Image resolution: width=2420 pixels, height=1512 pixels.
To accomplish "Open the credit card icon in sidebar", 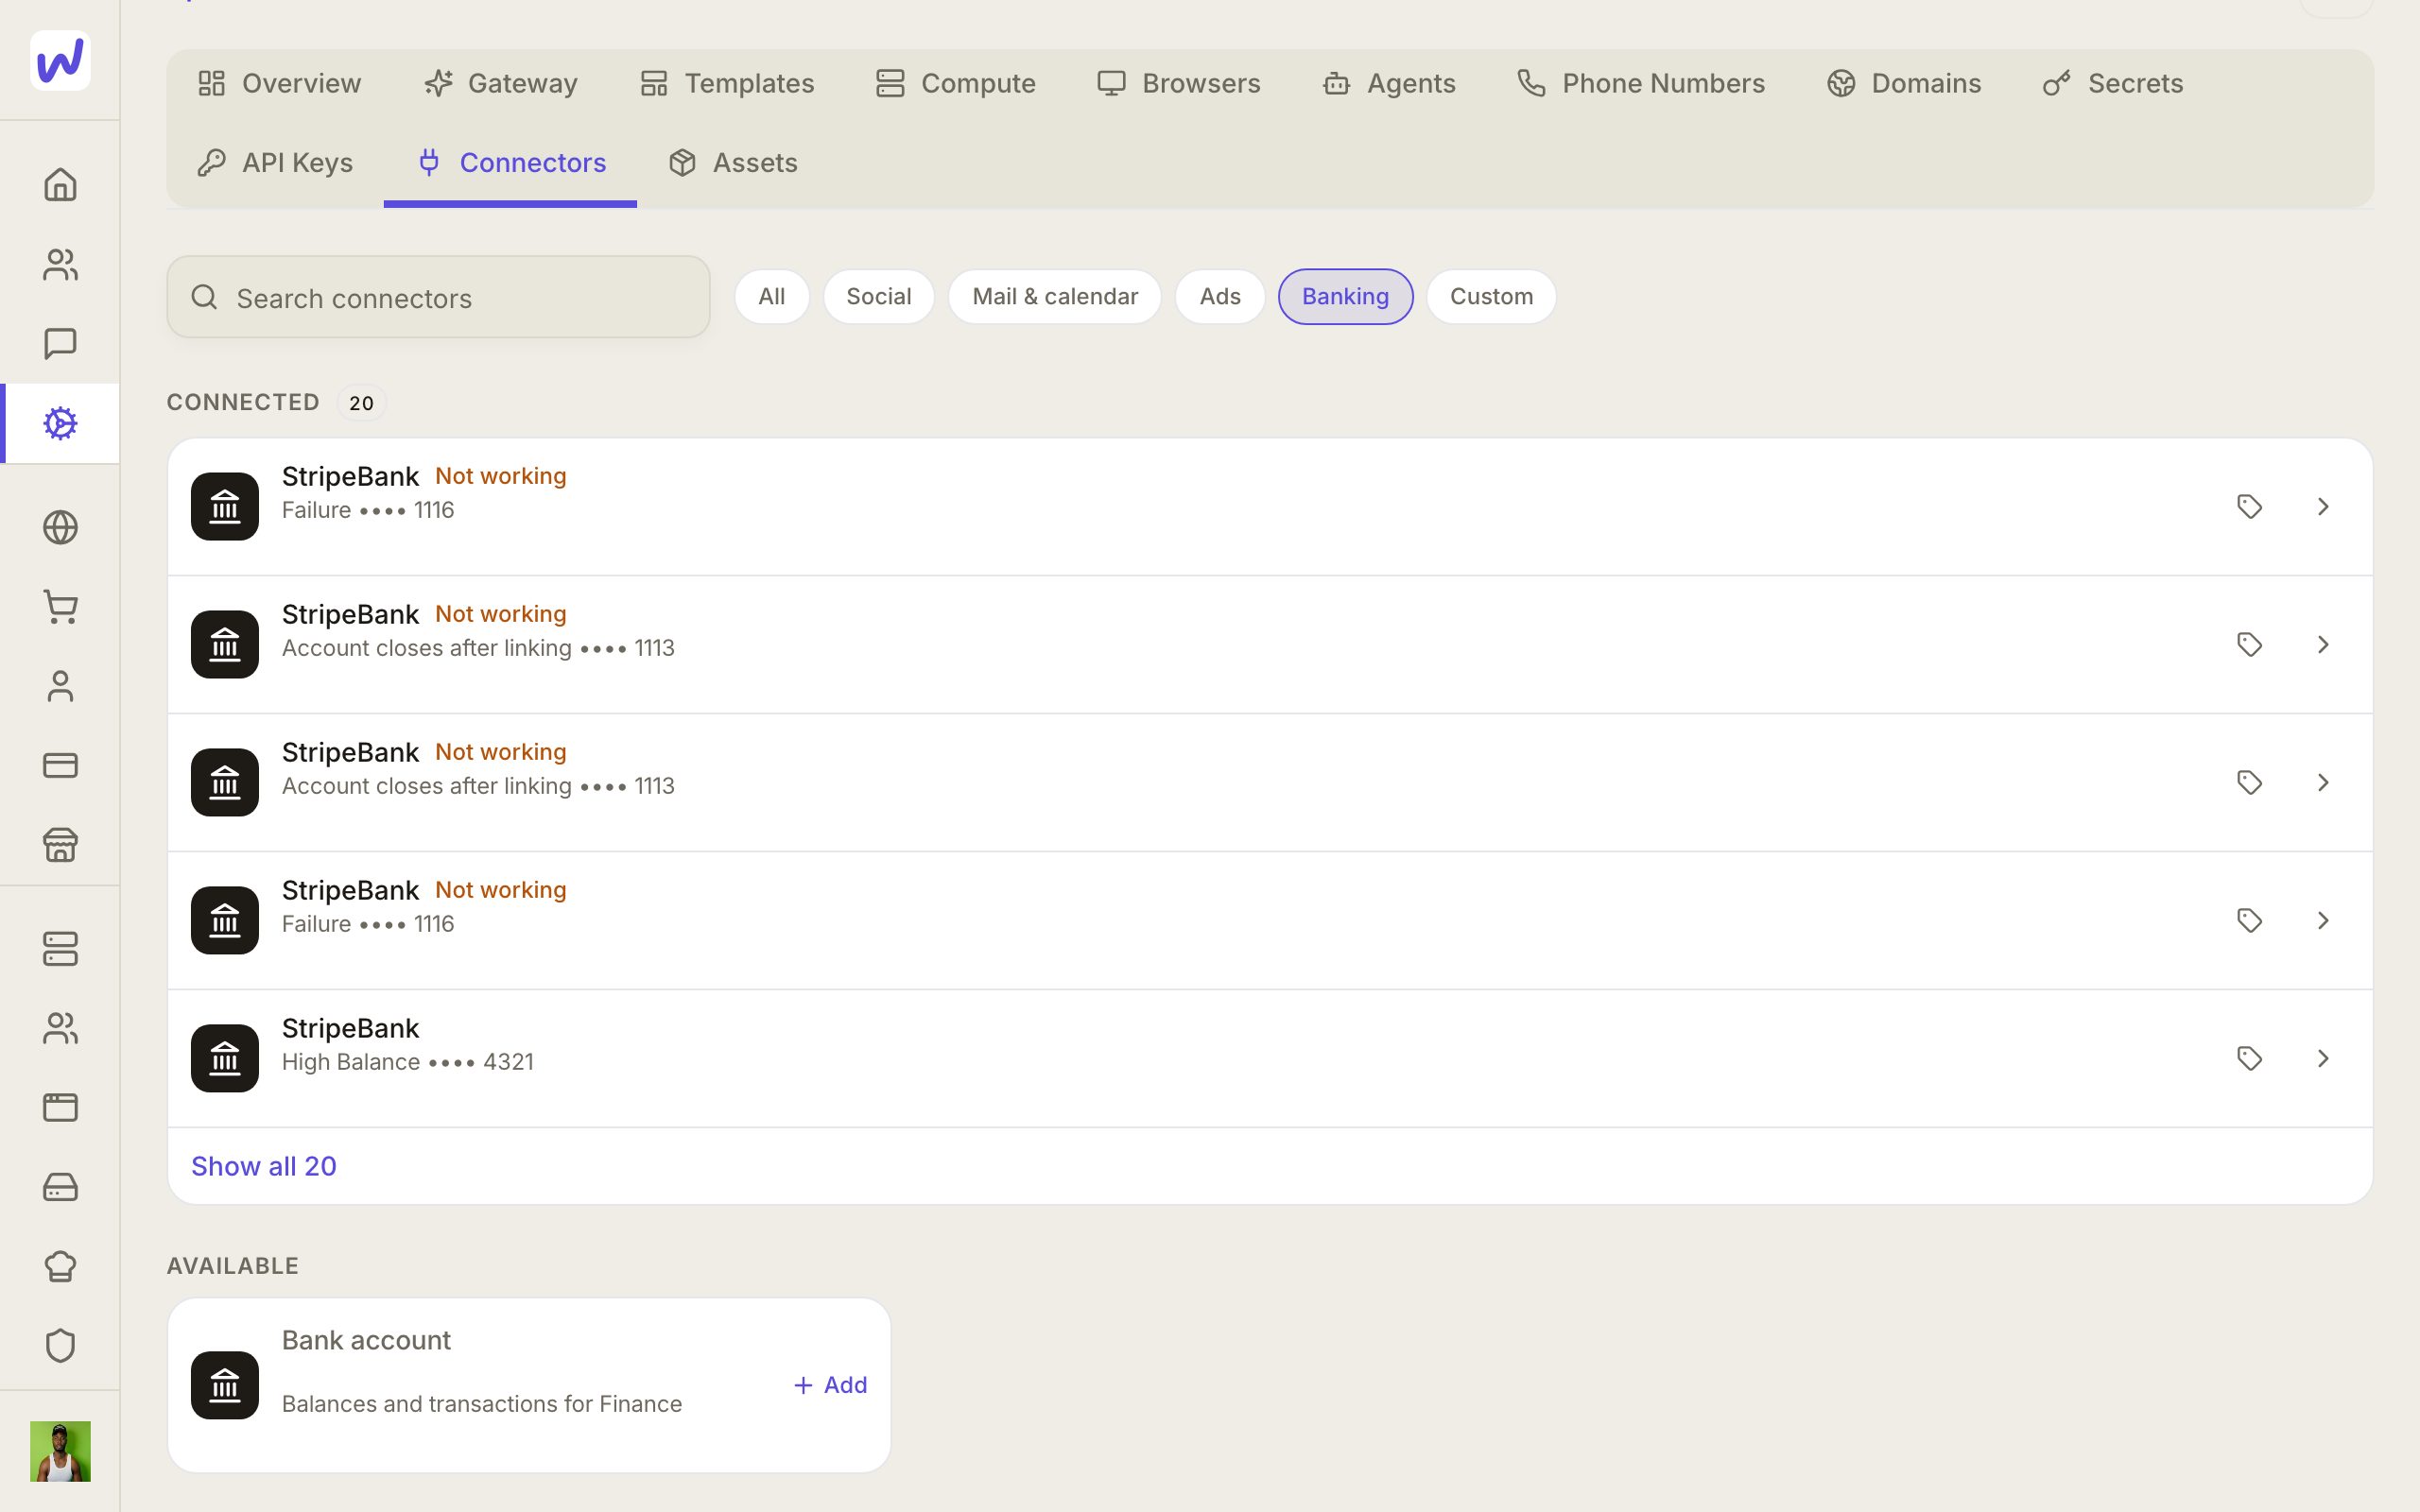I will pyautogui.click(x=60, y=765).
